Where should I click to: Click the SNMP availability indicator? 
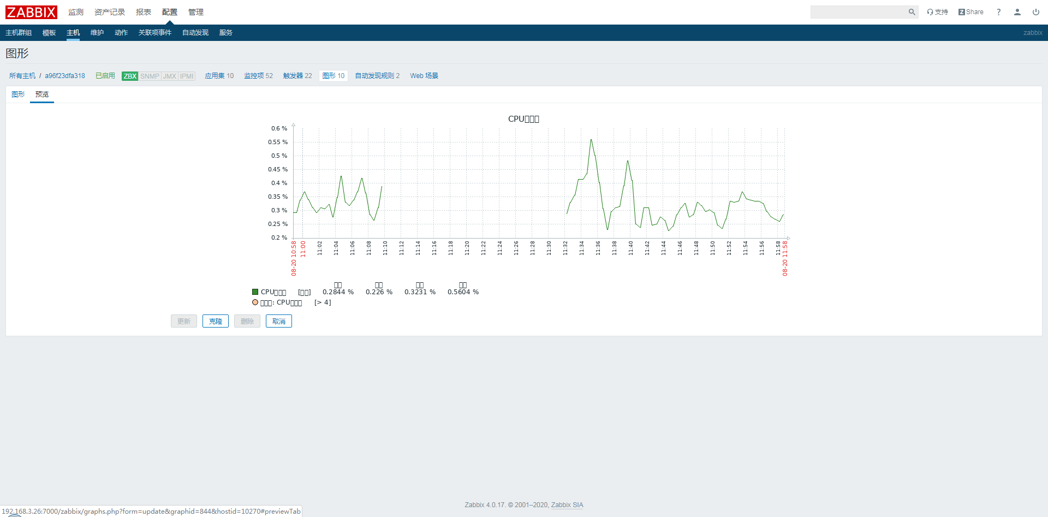[150, 76]
